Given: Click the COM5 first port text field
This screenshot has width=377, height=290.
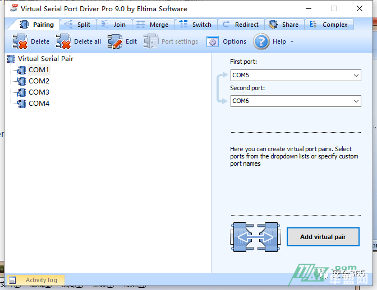Looking at the screenshot, I should coord(289,76).
